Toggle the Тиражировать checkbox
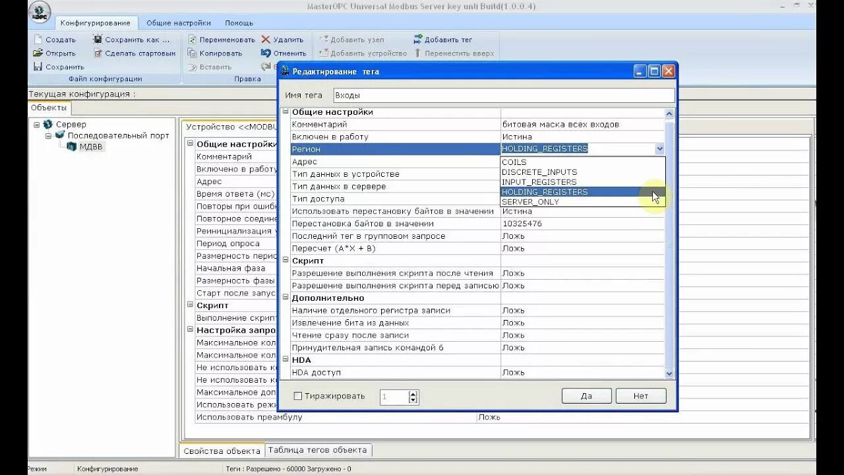This screenshot has width=844, height=475. coord(298,396)
